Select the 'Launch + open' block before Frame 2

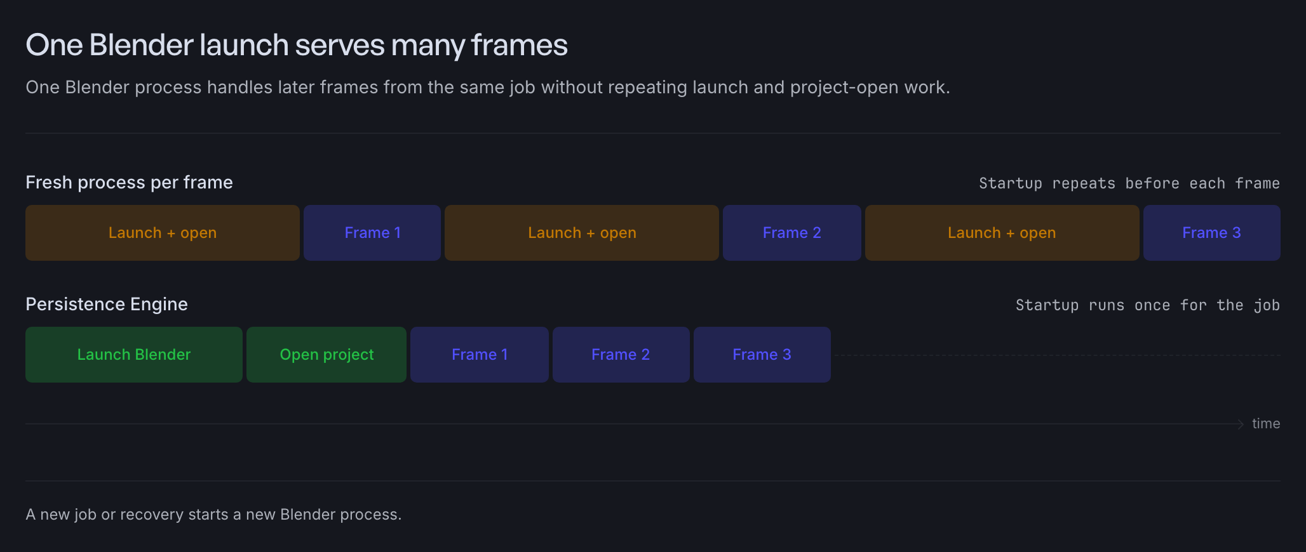click(582, 233)
